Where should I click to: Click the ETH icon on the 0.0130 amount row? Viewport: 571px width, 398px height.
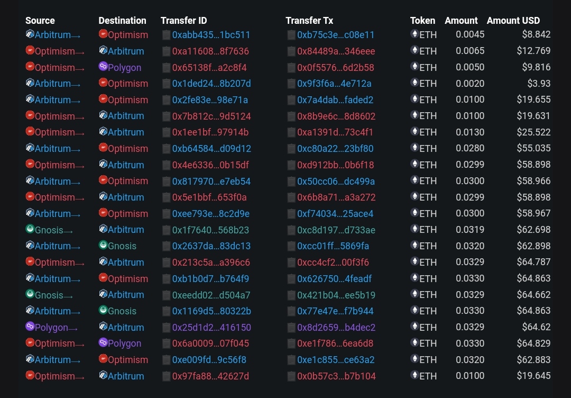coord(415,132)
